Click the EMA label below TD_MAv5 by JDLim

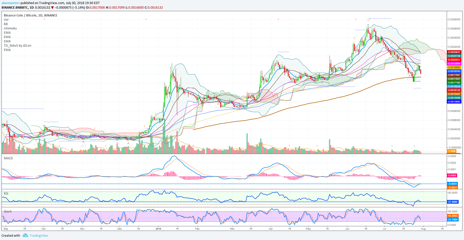click(x=7, y=50)
